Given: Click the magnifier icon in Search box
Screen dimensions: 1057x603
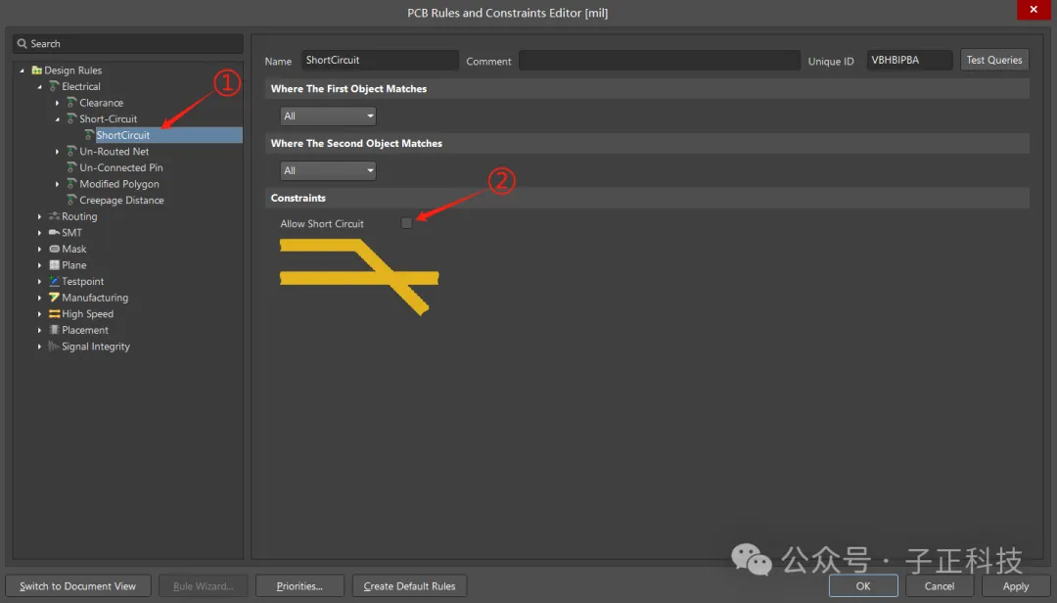Looking at the screenshot, I should [x=23, y=43].
